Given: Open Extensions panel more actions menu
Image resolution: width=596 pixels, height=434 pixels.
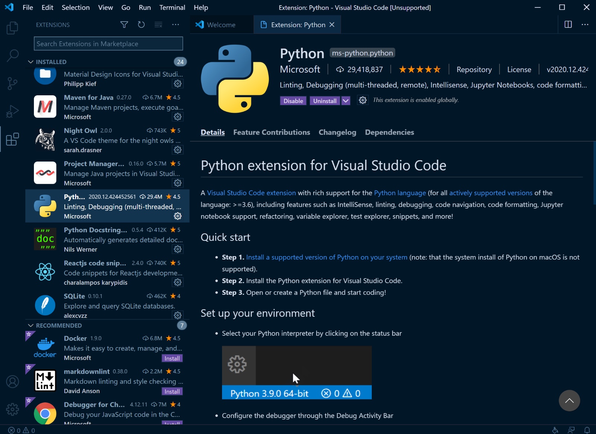Looking at the screenshot, I should click(x=175, y=25).
